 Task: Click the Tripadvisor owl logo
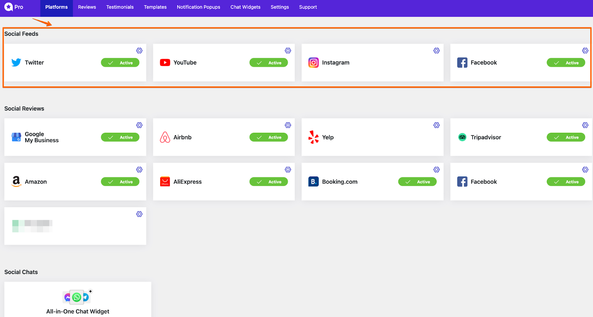[x=462, y=137]
